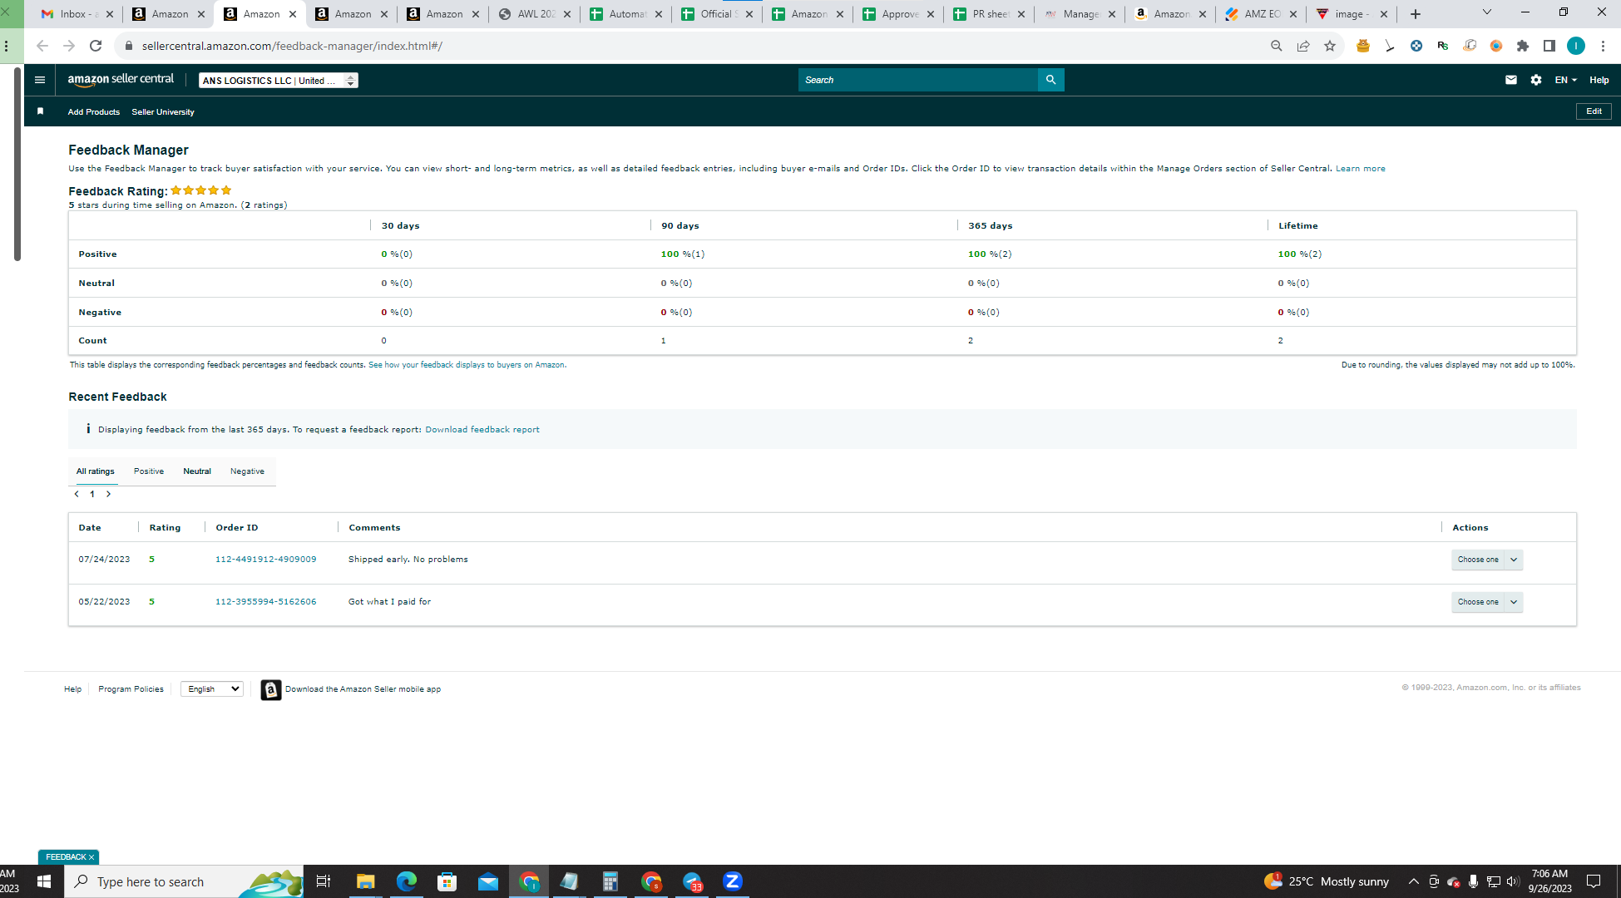Toggle the Chrome side panel icon
This screenshot has height=898, width=1621.
coord(1549,46)
